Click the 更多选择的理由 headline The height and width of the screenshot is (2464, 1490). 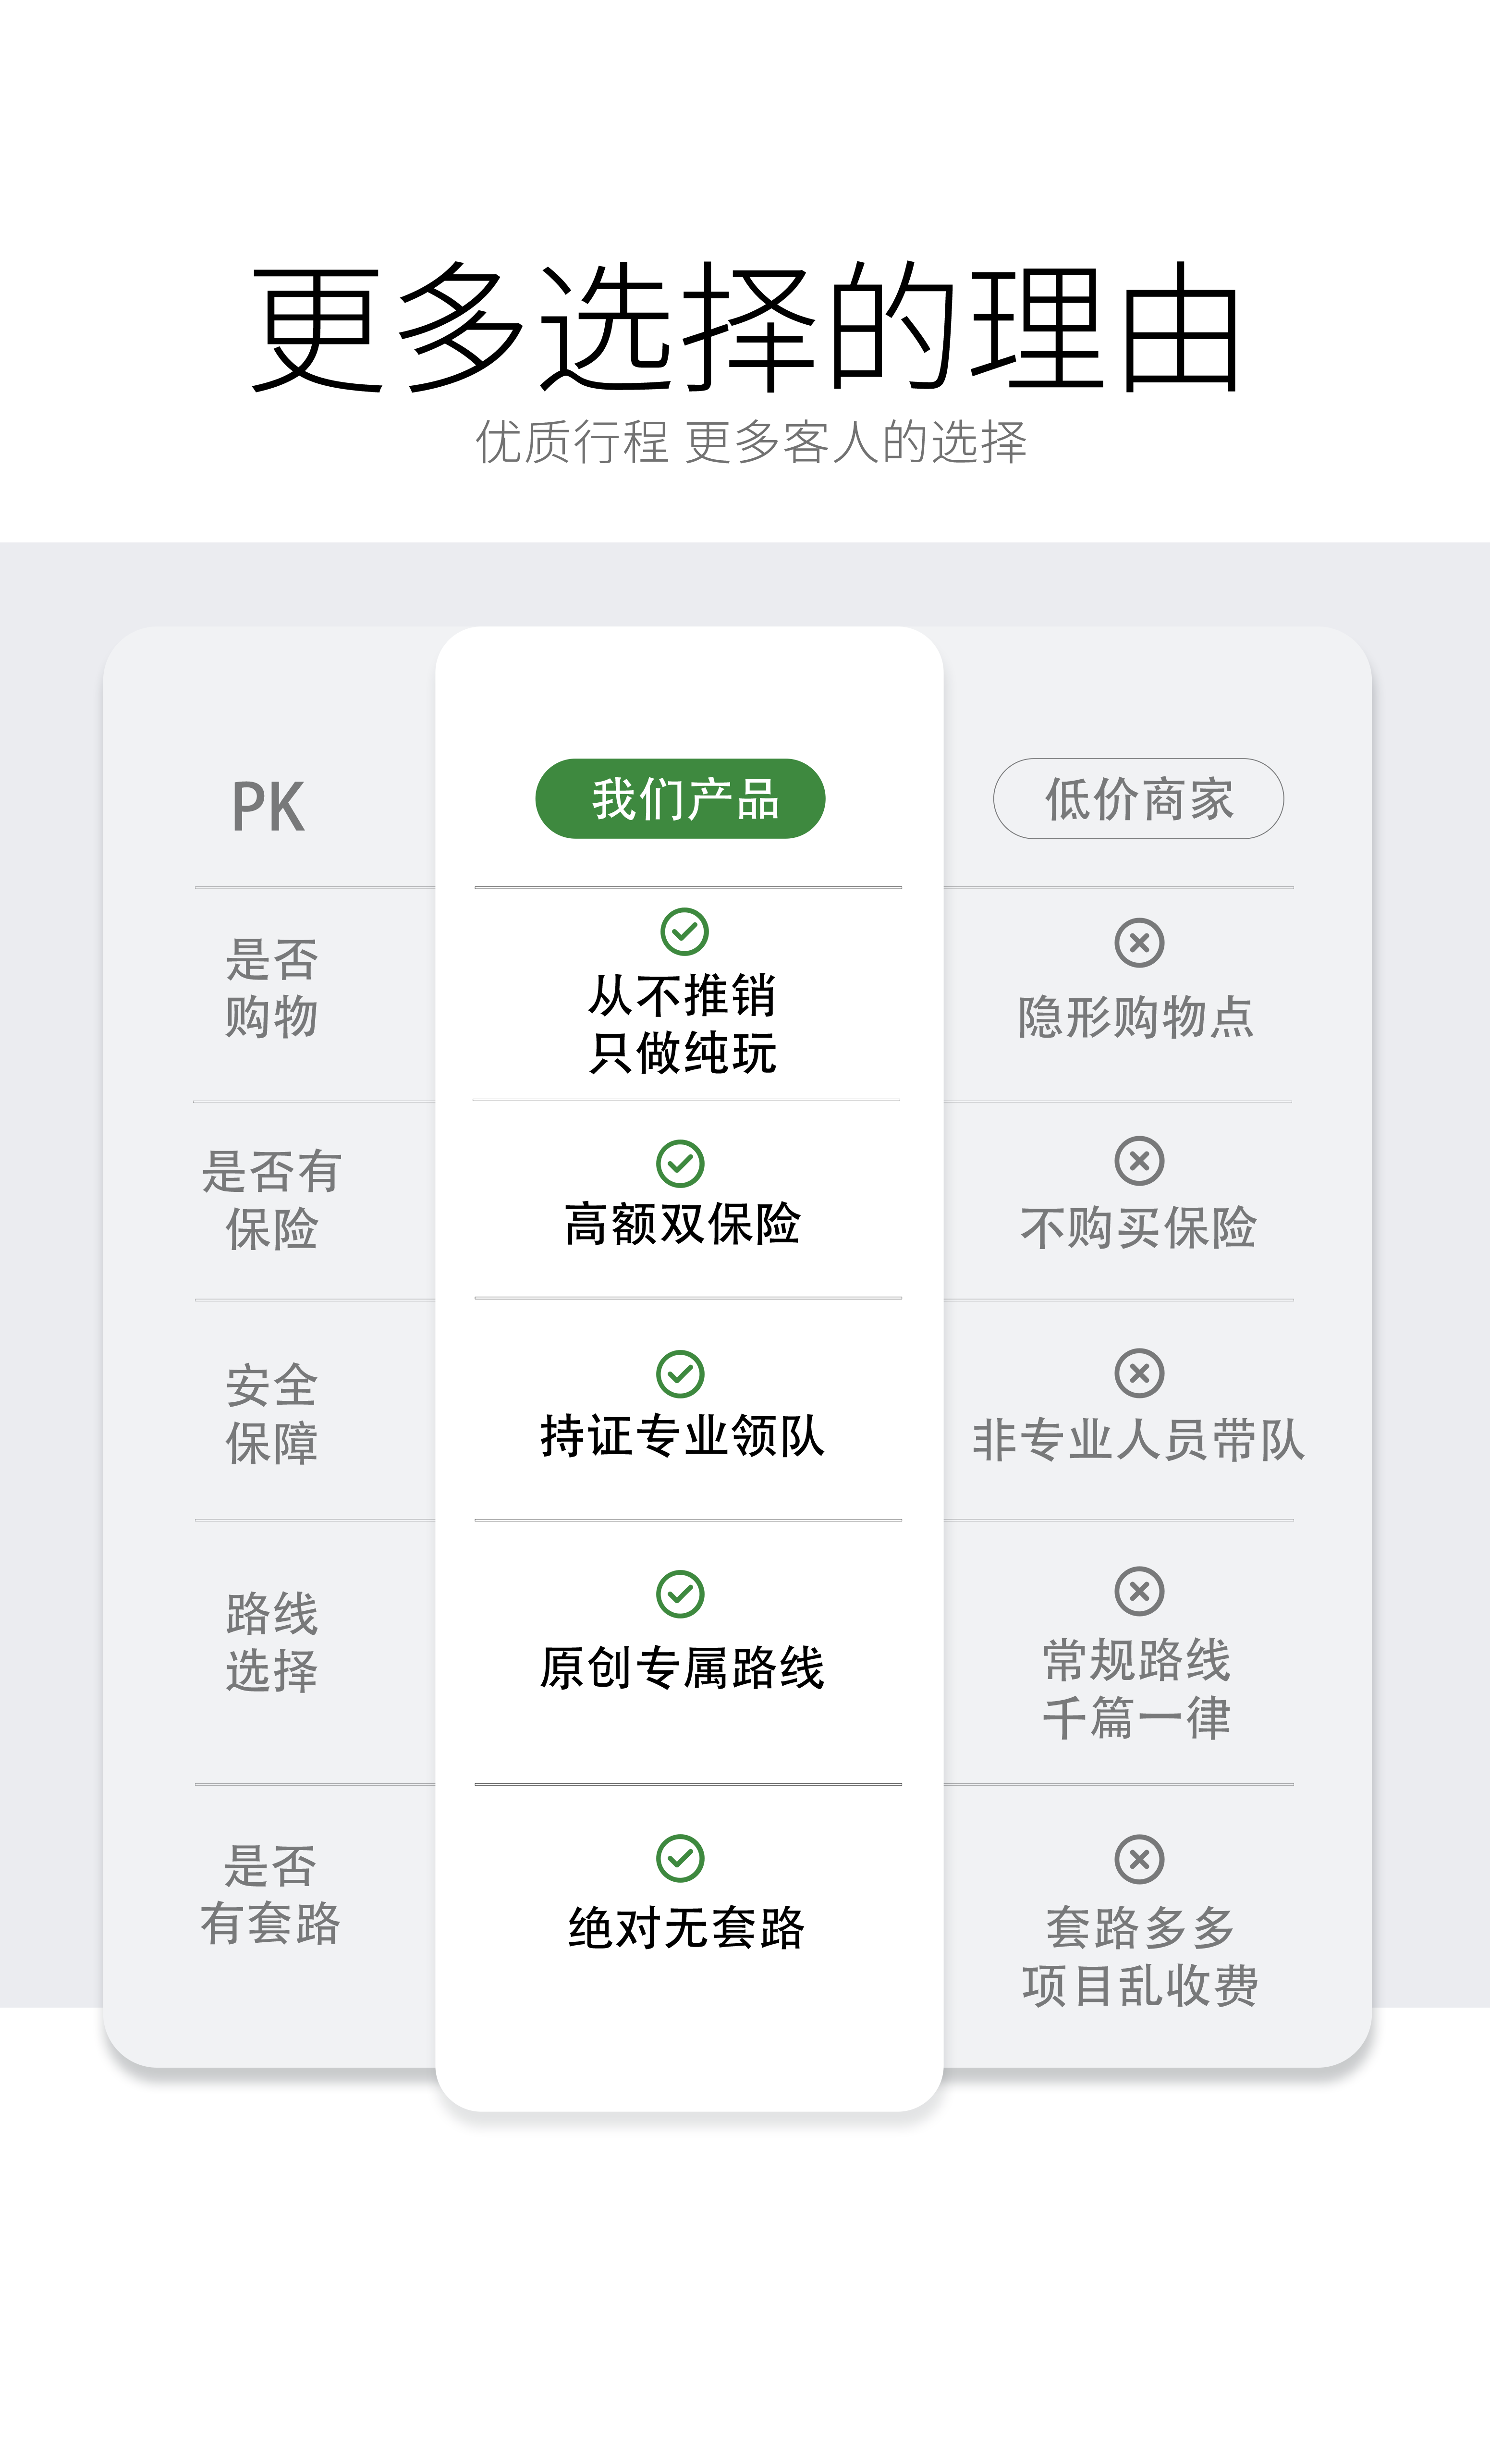point(745,328)
